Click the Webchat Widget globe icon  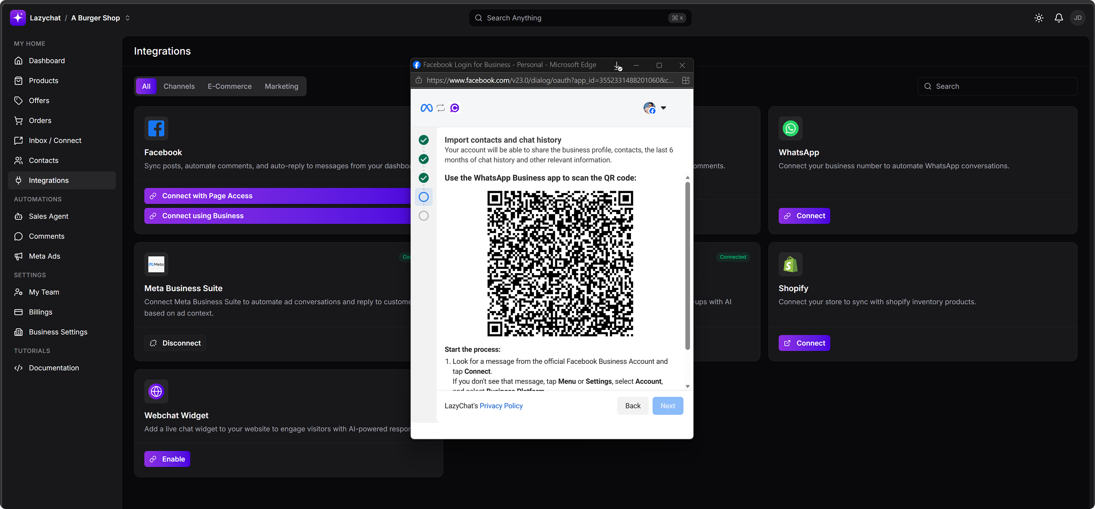[x=156, y=391]
